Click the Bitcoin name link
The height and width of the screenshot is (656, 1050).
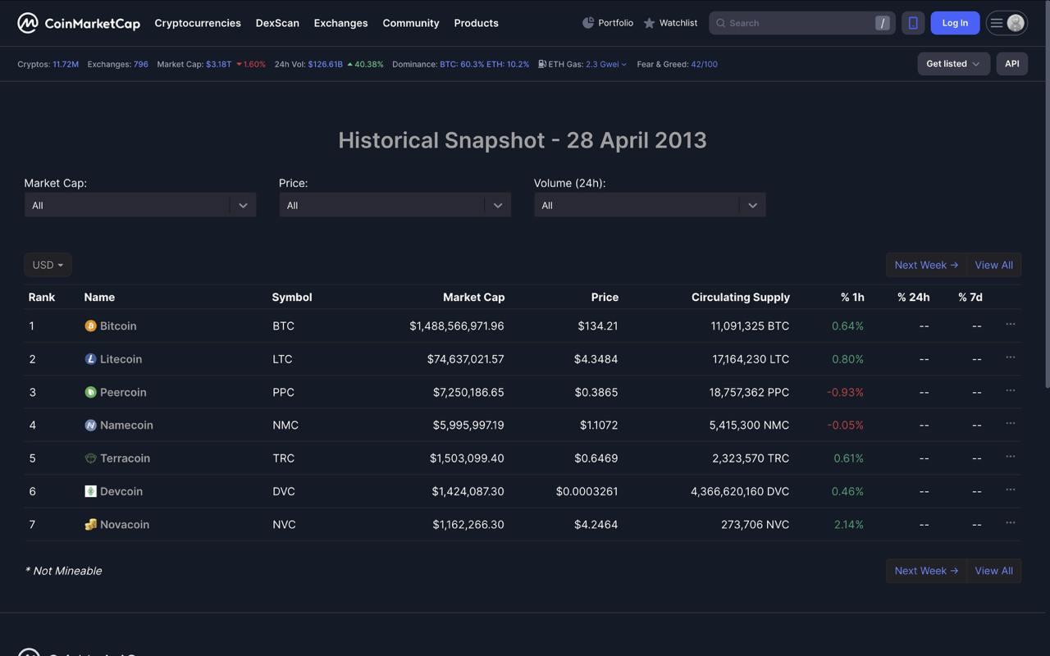click(x=118, y=326)
